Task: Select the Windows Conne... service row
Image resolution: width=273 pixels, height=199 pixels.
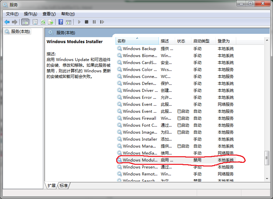Action: click(176, 77)
